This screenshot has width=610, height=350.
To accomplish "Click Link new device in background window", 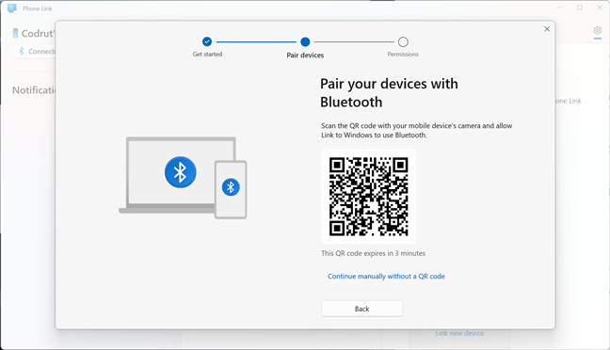I will (x=459, y=333).
